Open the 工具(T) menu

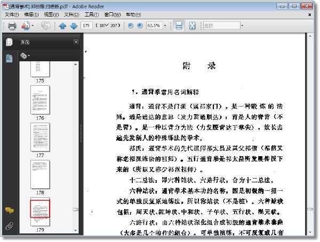click(92, 15)
